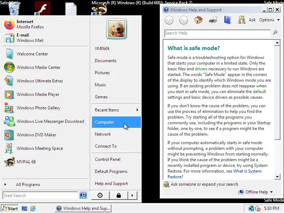Click the Search Help magnifier button
The width and height of the screenshot is (284, 213).
click(x=275, y=33)
